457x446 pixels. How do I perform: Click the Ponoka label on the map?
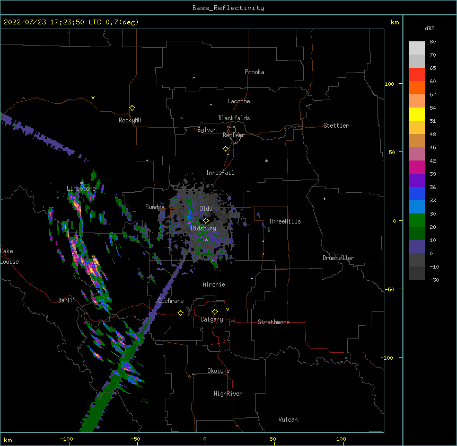pyautogui.click(x=254, y=72)
